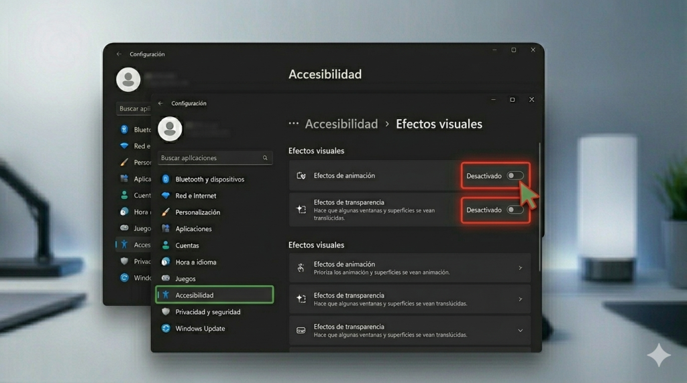
Task: Click the Bluetooth y dispositivos icon in front window
Action: coord(166,179)
